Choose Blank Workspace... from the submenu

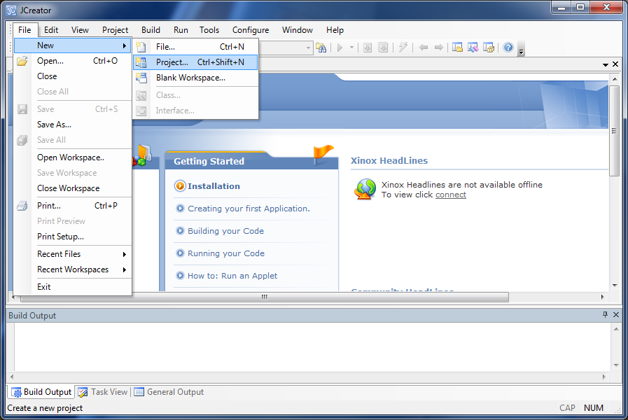click(195, 78)
